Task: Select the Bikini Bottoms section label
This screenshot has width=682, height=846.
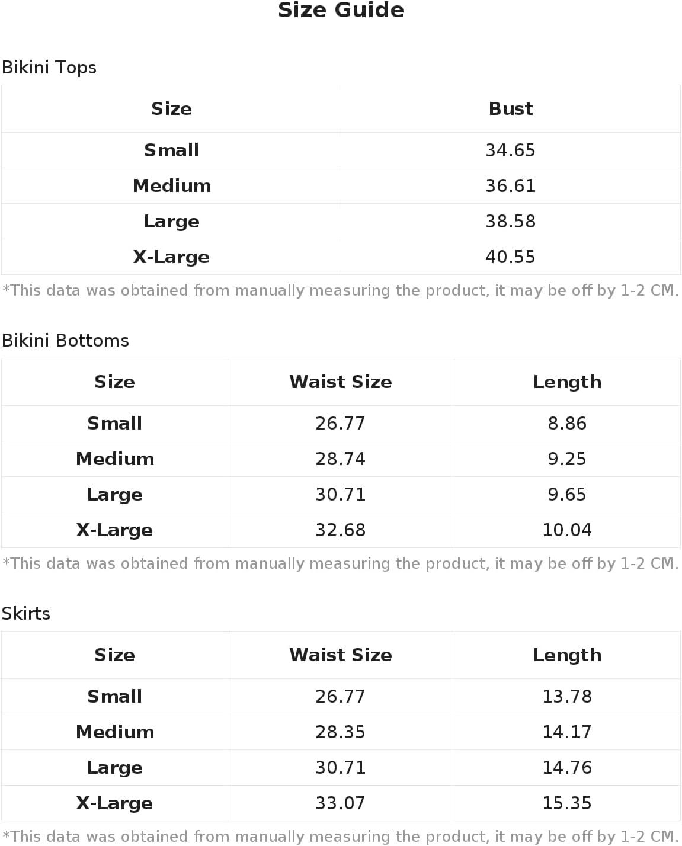Action: 65,341
